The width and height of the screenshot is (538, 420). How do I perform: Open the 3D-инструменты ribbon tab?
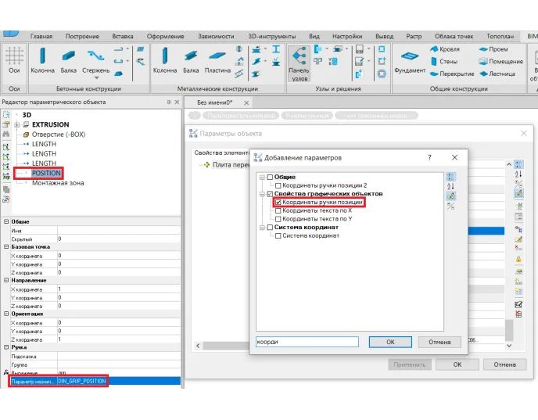click(x=272, y=36)
